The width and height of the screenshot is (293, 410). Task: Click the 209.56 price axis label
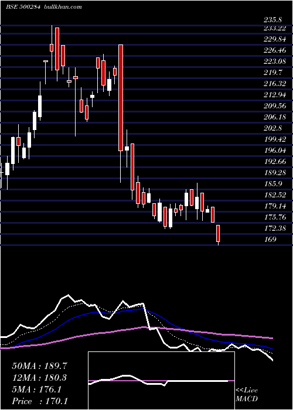275,106
